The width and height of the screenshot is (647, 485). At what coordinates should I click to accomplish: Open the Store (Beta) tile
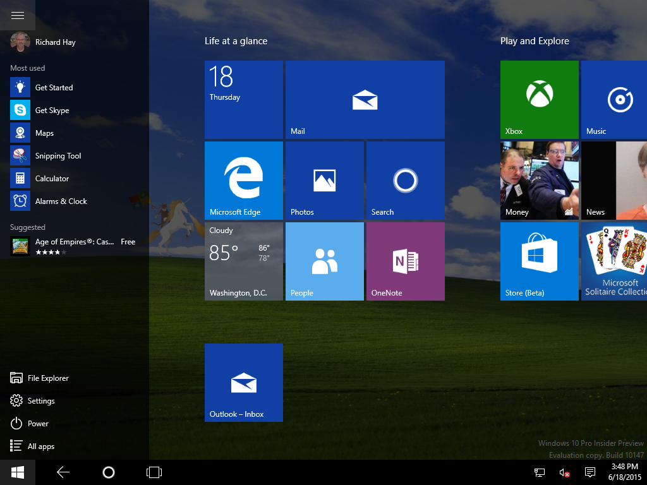[539, 261]
